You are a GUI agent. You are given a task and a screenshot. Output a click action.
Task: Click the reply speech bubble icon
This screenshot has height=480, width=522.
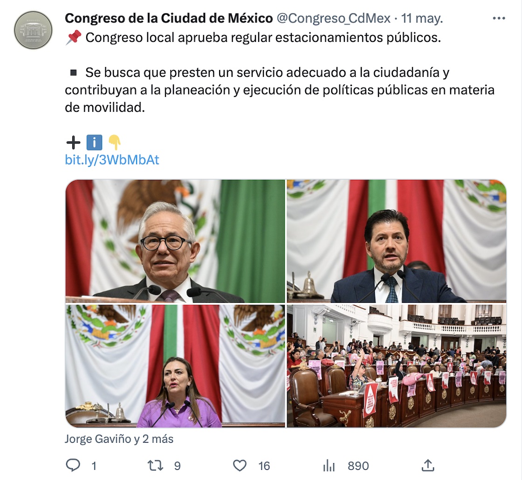[73, 466]
